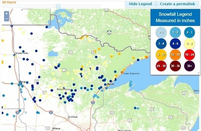
Task: Click the Wisconsin state label
Action: 124,130
